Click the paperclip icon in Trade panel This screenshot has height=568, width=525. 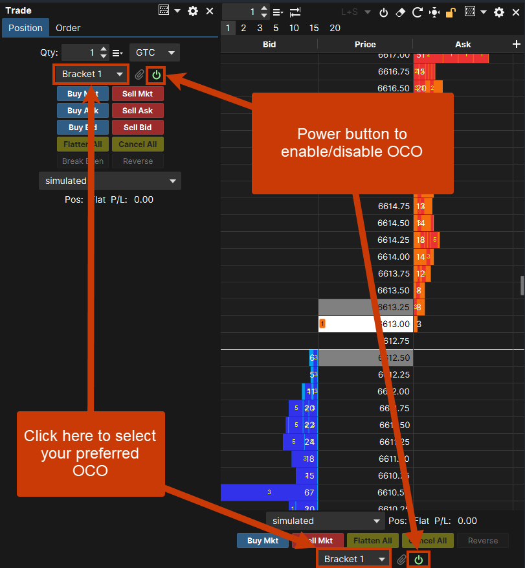click(x=139, y=74)
